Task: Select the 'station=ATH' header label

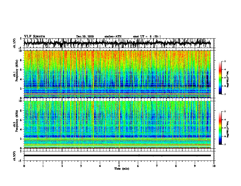Action: click(x=113, y=36)
